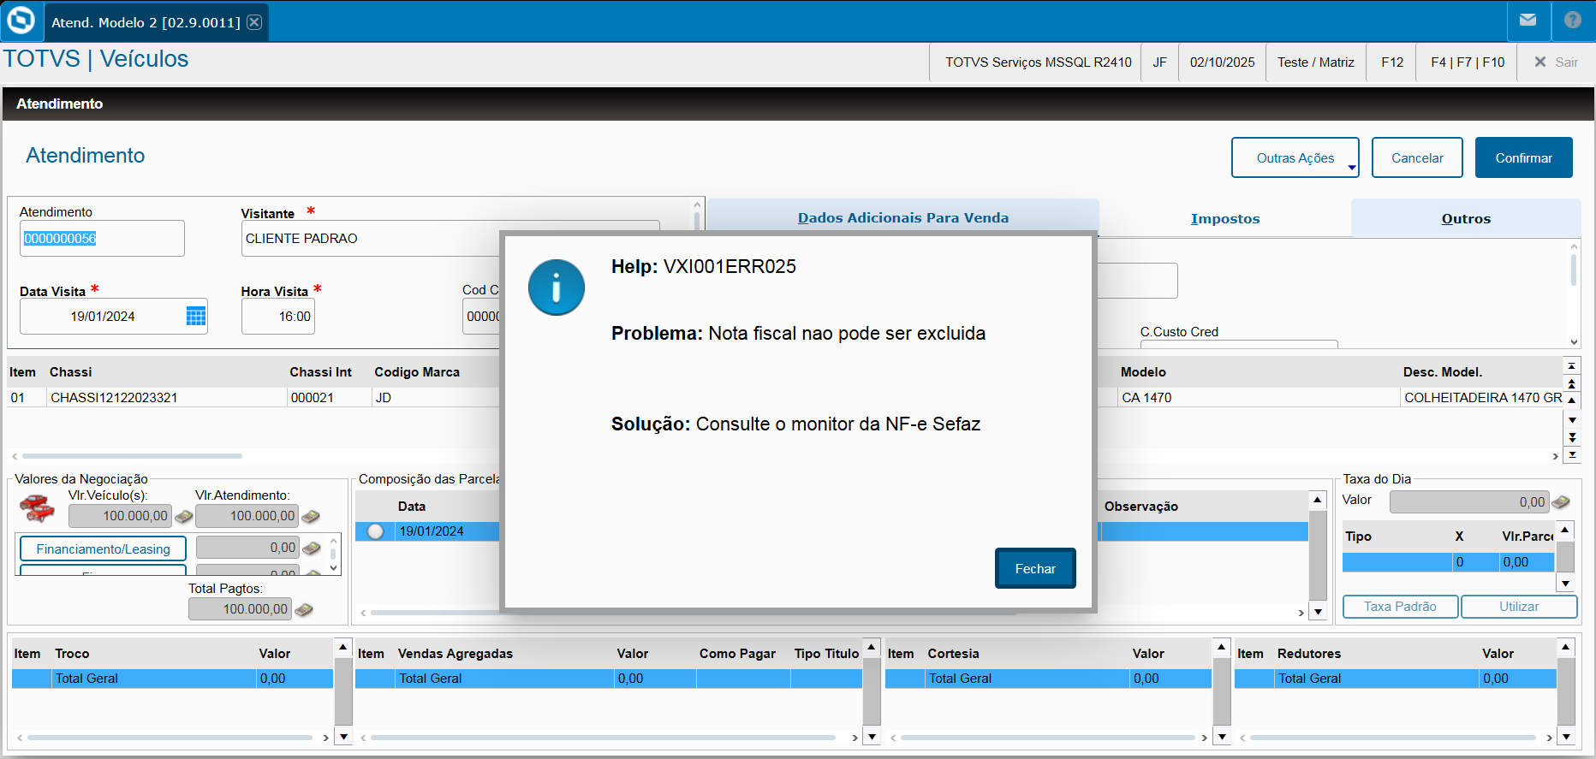Viewport: 1596px width, 759px height.
Task: Jump to first row of vehicle grid
Action: [1571, 366]
